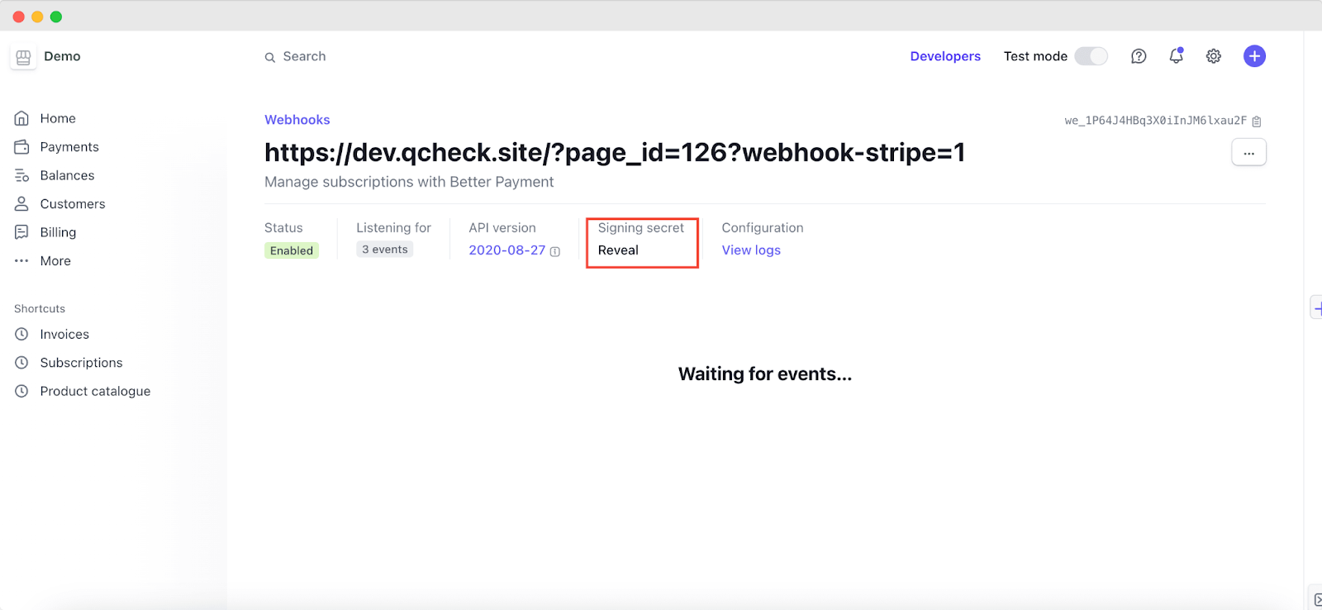
Task: Click the API version info icon
Action: [x=555, y=251]
